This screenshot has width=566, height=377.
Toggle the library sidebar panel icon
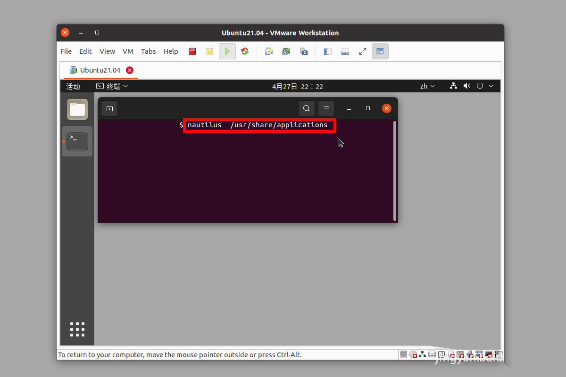(328, 51)
